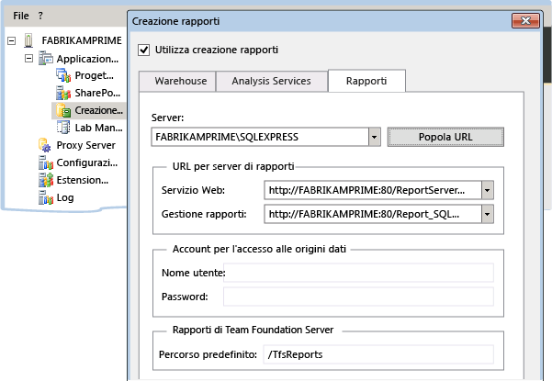This screenshot has height=381, width=552.
Task: Collapse the Applicazion... tree node
Action: [x=28, y=58]
